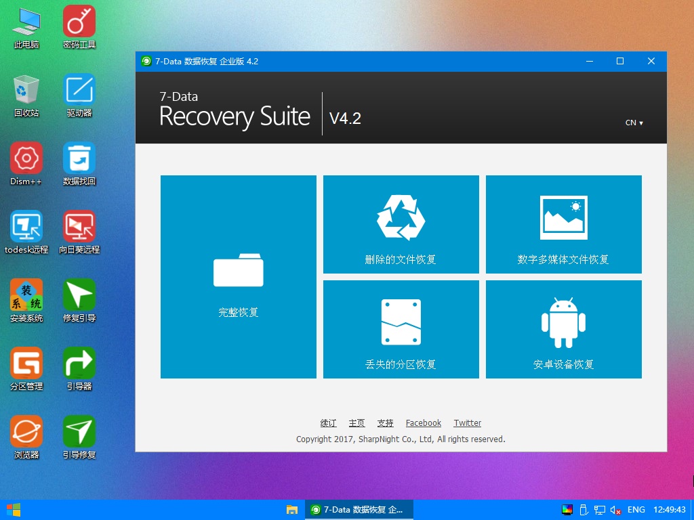Choose the 丢失的分区恢复 disk tile
Screen dimensions: 694x520
tap(401, 330)
